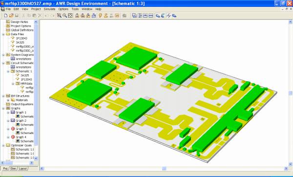Collapse the Graphs tree node

tap(3, 109)
